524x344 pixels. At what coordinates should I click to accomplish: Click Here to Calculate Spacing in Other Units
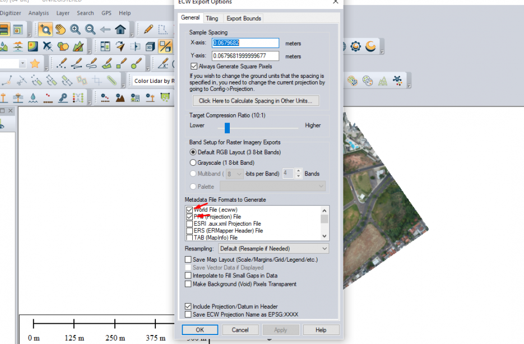pos(256,101)
